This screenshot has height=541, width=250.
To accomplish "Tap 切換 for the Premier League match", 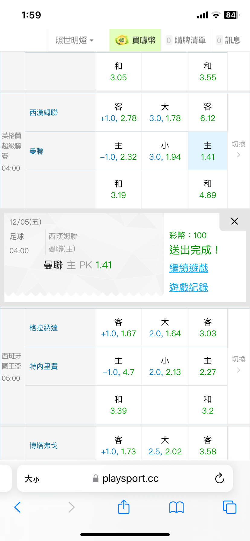I will click(239, 149).
